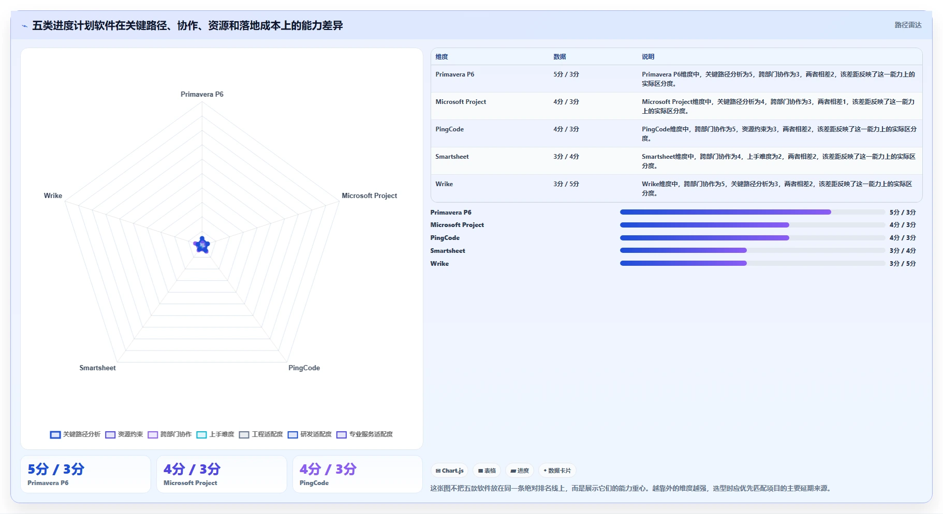The image size is (943, 514).
Task: Click the Wrike radar axis label
Action: click(x=53, y=195)
